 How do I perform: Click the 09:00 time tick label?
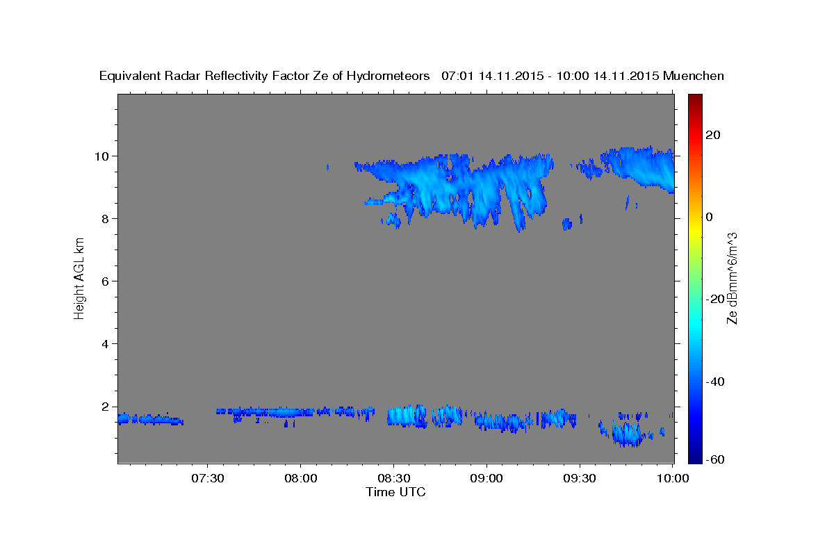[x=486, y=479]
